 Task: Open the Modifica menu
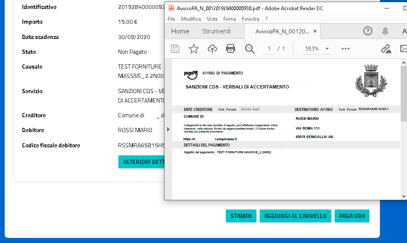(x=191, y=19)
